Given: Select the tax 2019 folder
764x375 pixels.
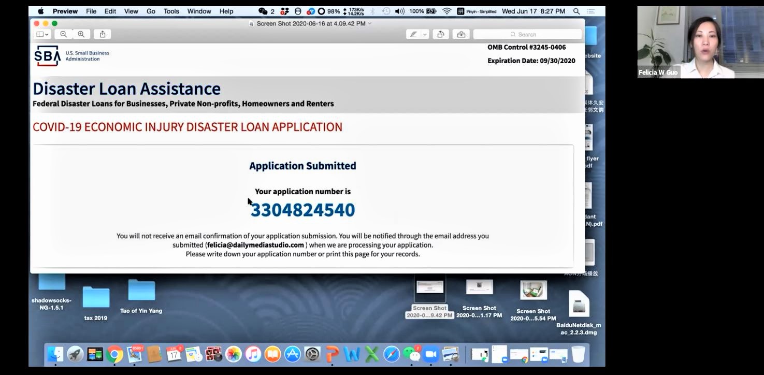Looking at the screenshot, I should (96, 304).
